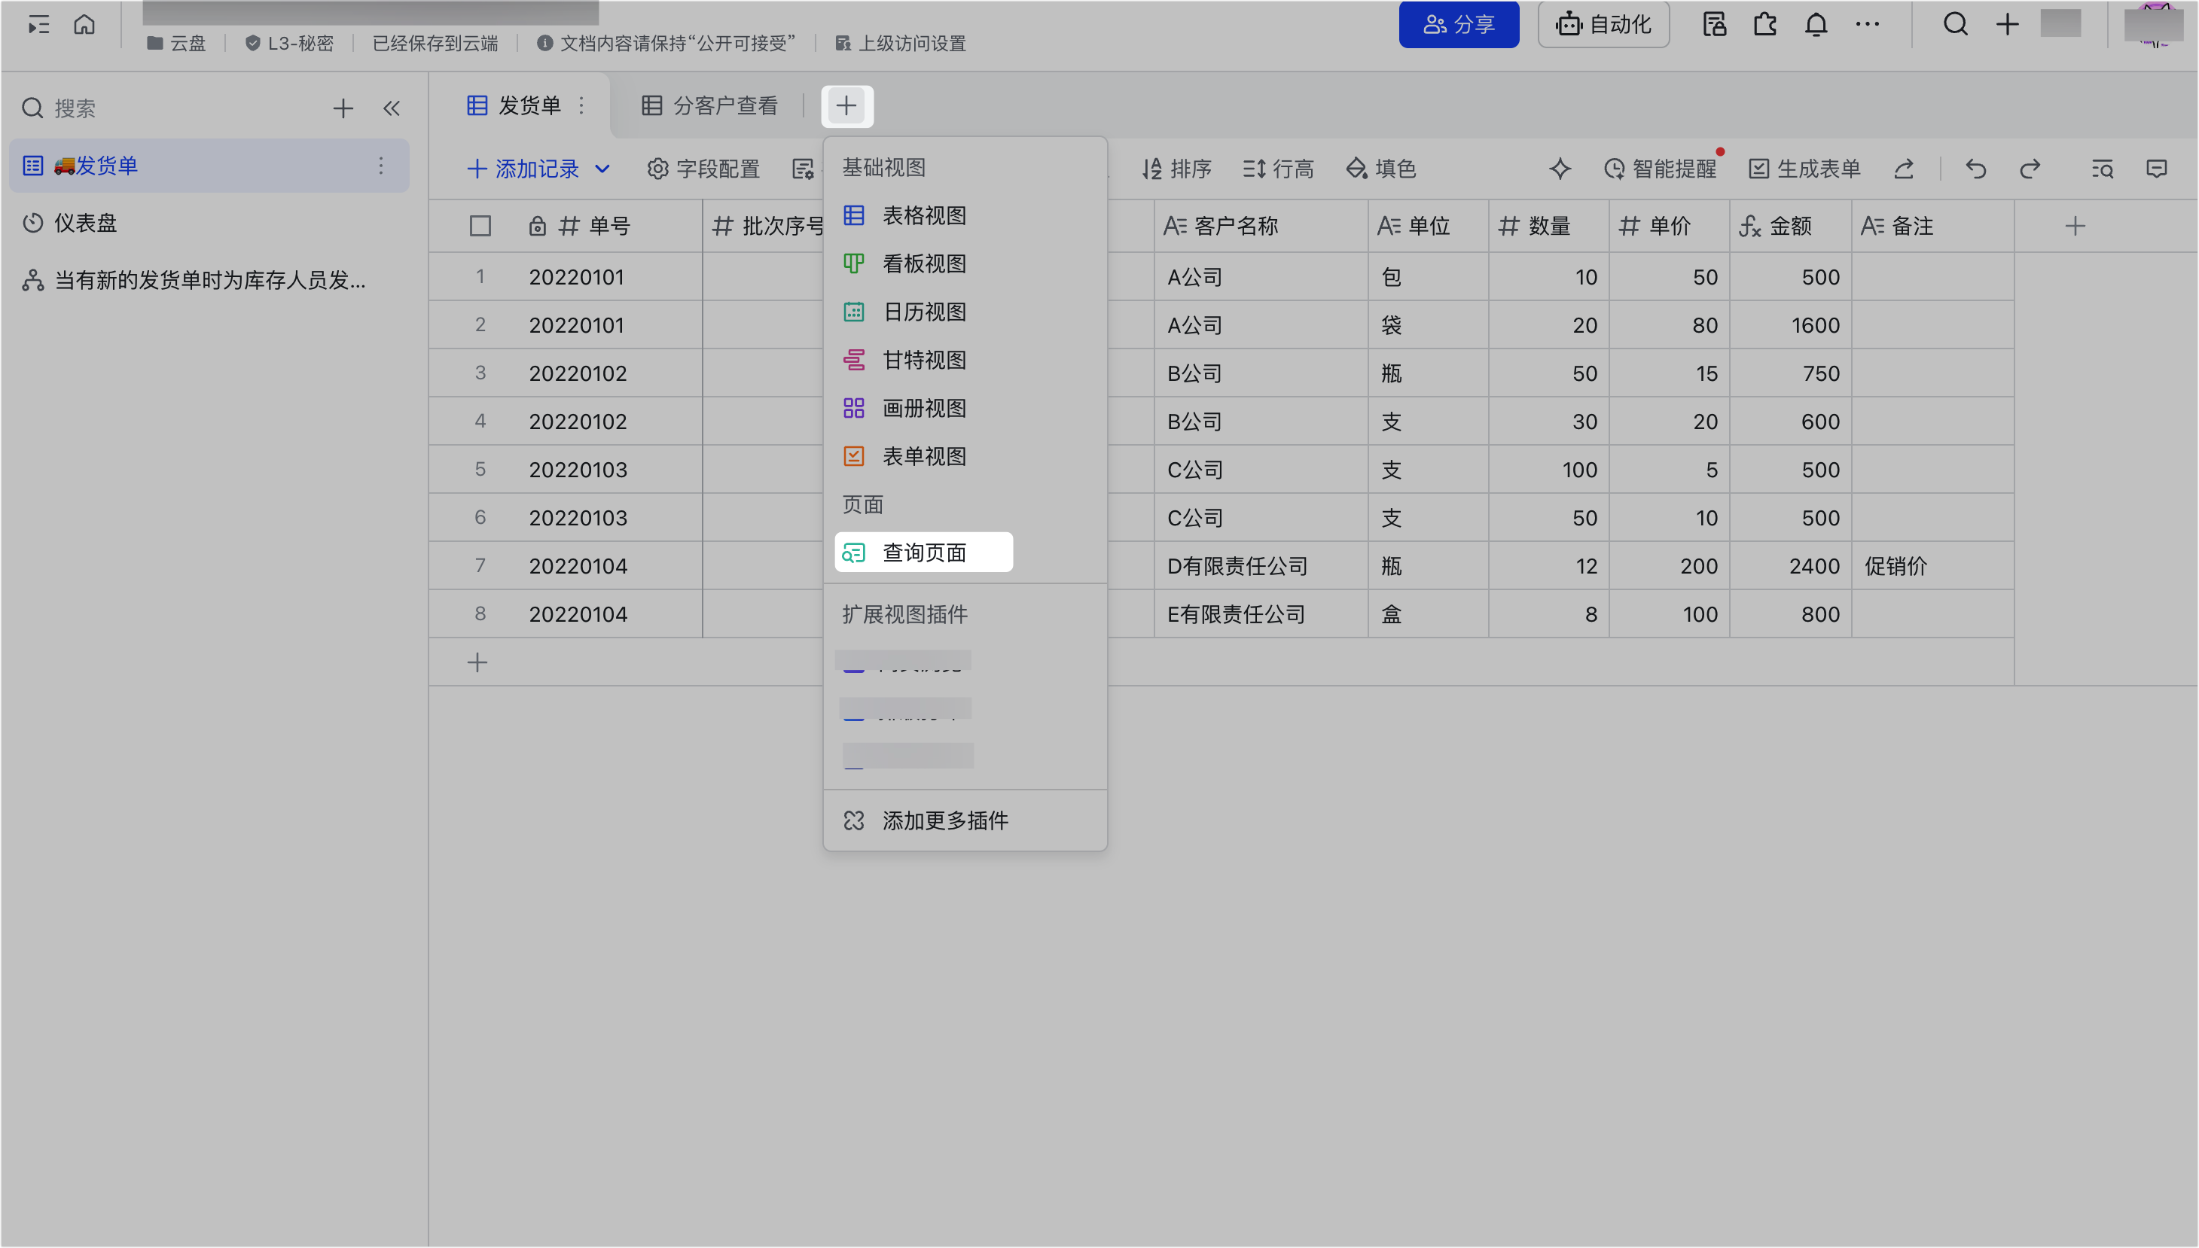The image size is (2199, 1248).
Task: Open notifications bell icon
Action: [1816, 24]
